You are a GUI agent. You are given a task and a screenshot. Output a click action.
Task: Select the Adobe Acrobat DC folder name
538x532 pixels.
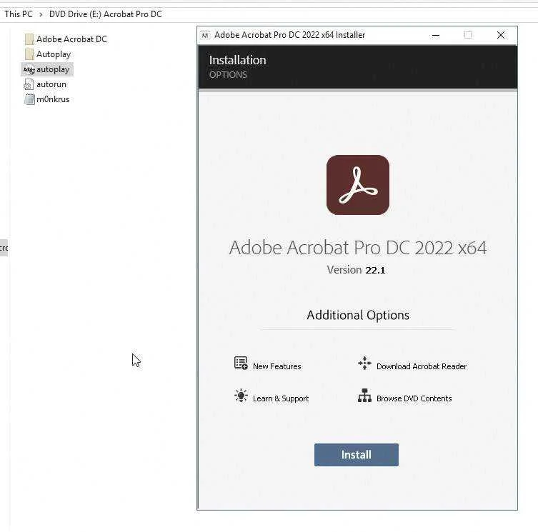71,39
